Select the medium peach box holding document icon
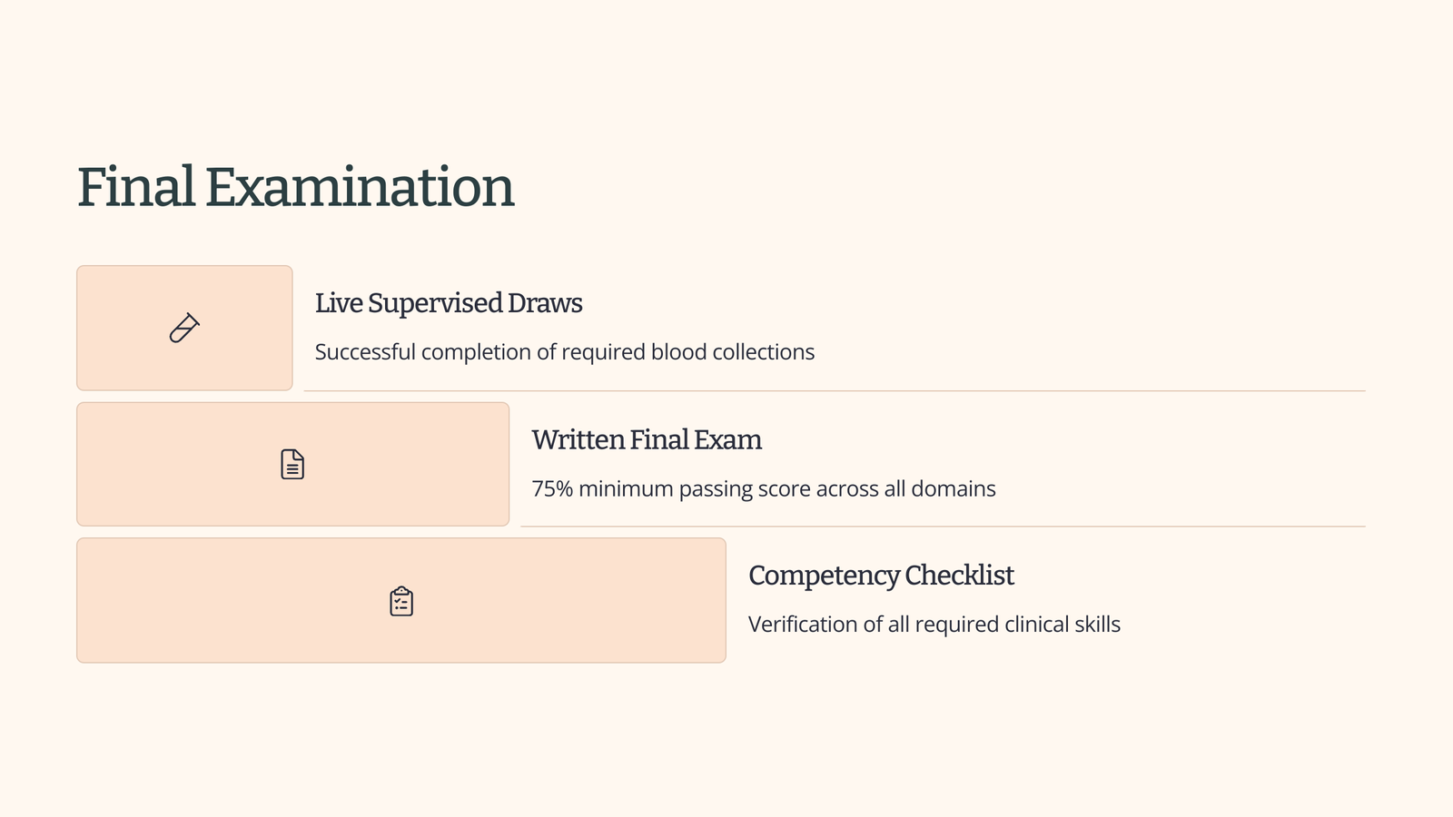Screen dimensions: 1453x817 pyautogui.click(x=292, y=464)
